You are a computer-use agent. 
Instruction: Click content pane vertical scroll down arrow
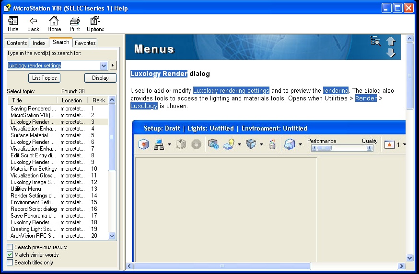409,258
